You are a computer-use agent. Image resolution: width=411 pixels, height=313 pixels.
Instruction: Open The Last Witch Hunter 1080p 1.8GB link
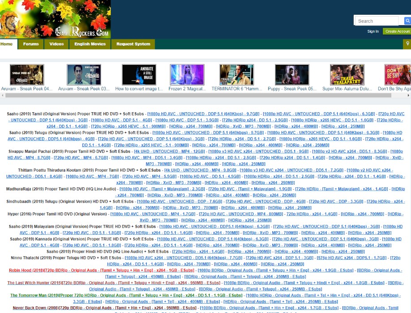[x=304, y=283]
